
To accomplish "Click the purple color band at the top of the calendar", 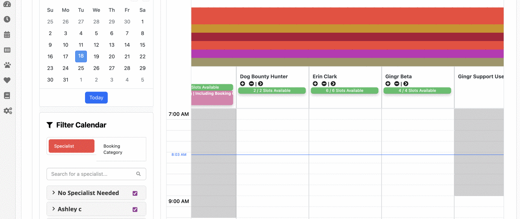I will click(347, 54).
